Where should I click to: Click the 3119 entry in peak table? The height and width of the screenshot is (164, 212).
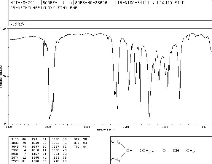(15, 138)
